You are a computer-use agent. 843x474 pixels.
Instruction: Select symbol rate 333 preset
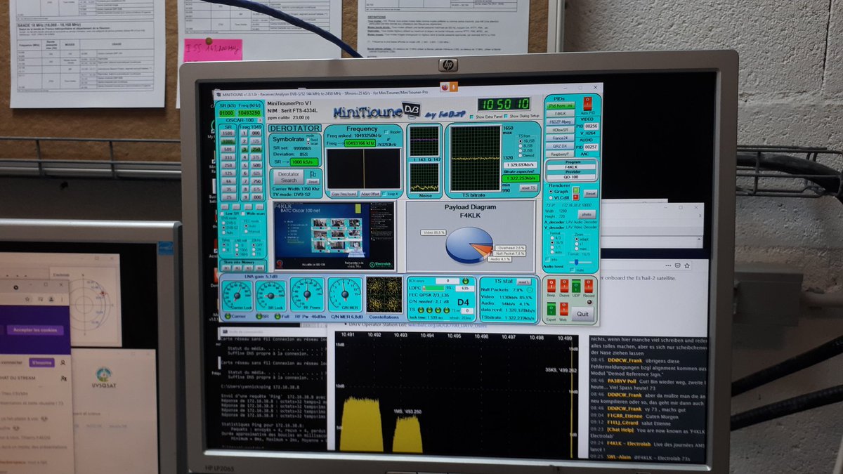tap(228, 157)
